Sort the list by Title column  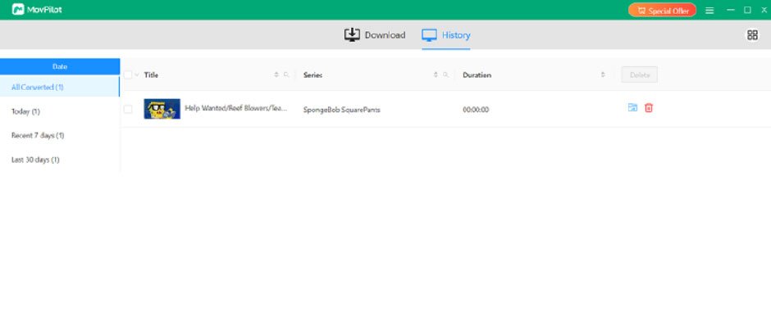pyautogui.click(x=276, y=74)
